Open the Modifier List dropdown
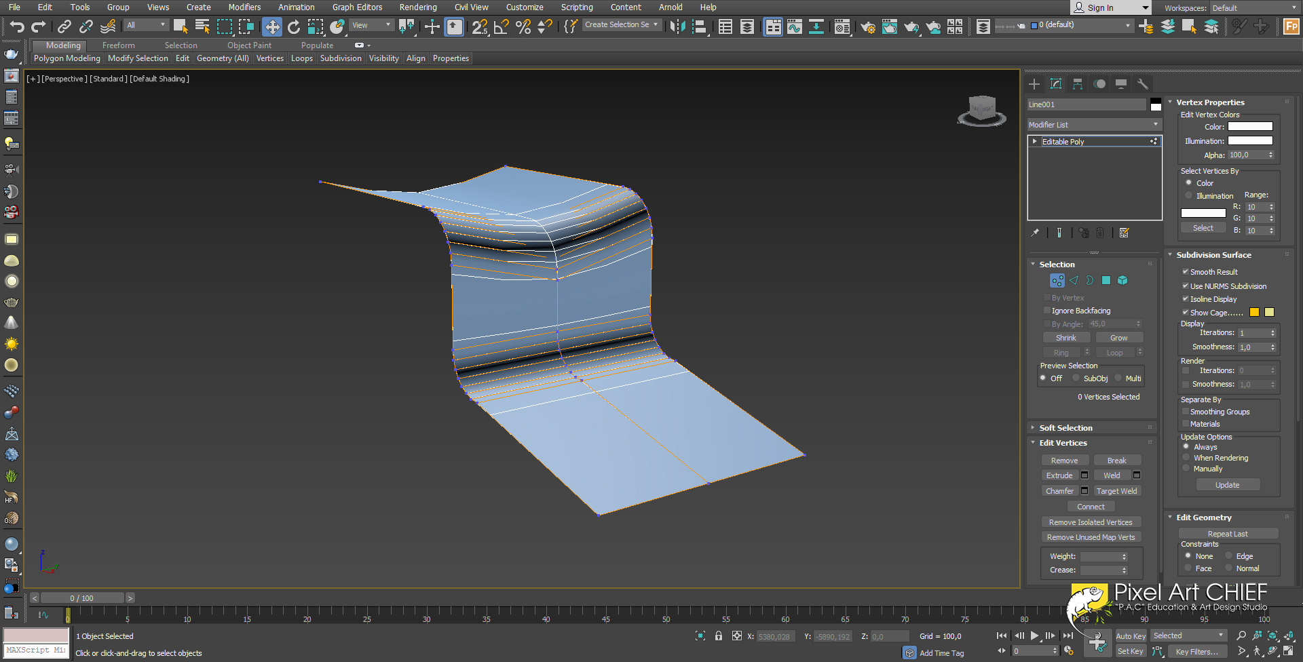This screenshot has width=1303, height=662. (1094, 125)
